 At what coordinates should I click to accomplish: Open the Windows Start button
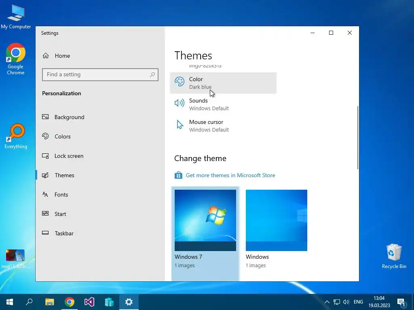pos(10,302)
